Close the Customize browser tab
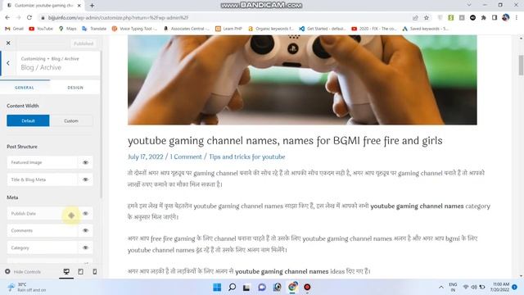This screenshot has height=295, width=524. point(79,6)
